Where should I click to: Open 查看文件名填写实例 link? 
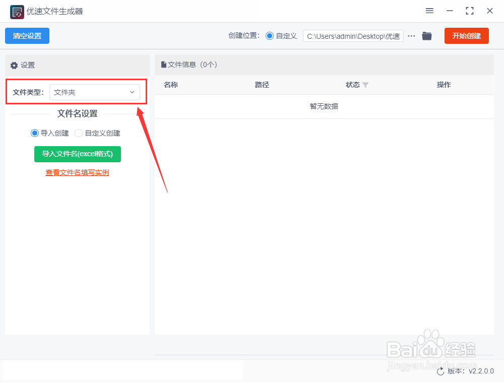click(77, 172)
